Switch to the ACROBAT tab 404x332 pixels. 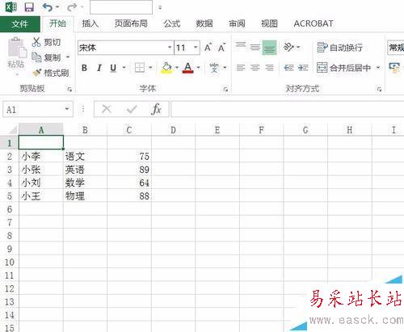(314, 23)
